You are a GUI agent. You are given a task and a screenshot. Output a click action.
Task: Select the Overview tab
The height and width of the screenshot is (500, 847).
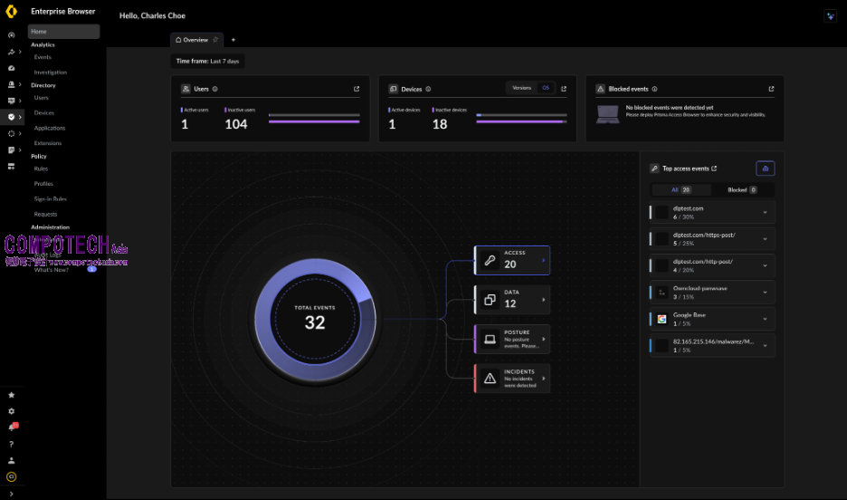pos(195,40)
